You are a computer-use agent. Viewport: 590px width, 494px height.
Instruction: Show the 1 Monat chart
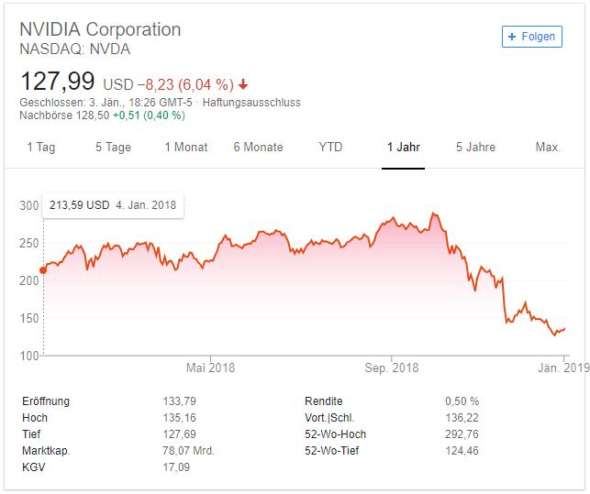[x=185, y=148]
